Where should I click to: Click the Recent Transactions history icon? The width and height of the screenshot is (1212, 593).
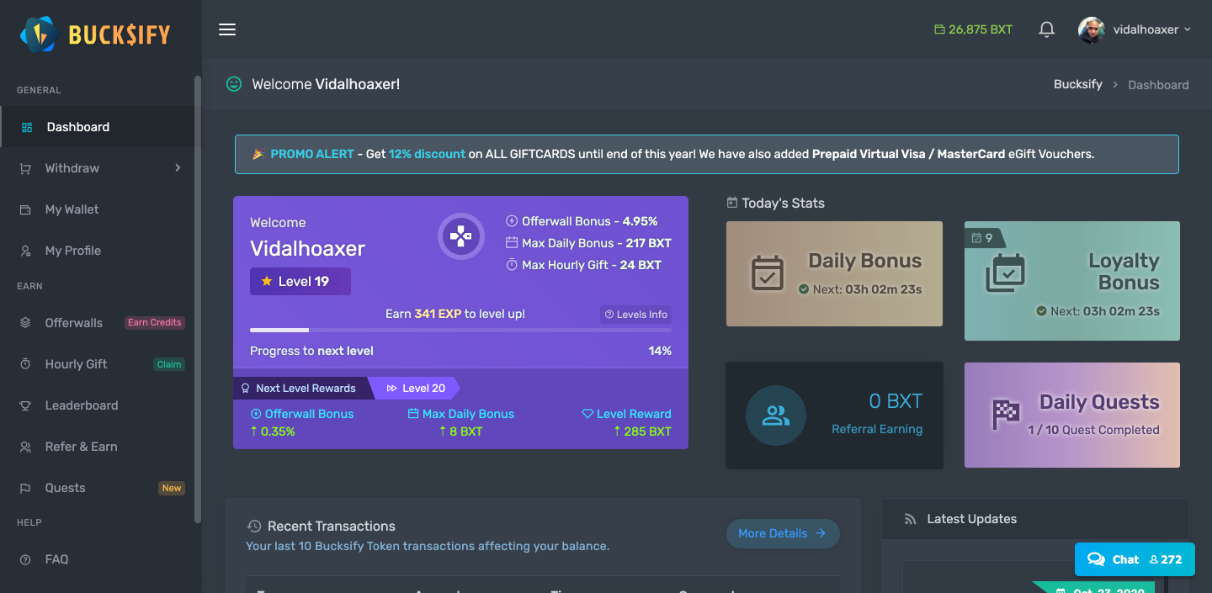(254, 527)
